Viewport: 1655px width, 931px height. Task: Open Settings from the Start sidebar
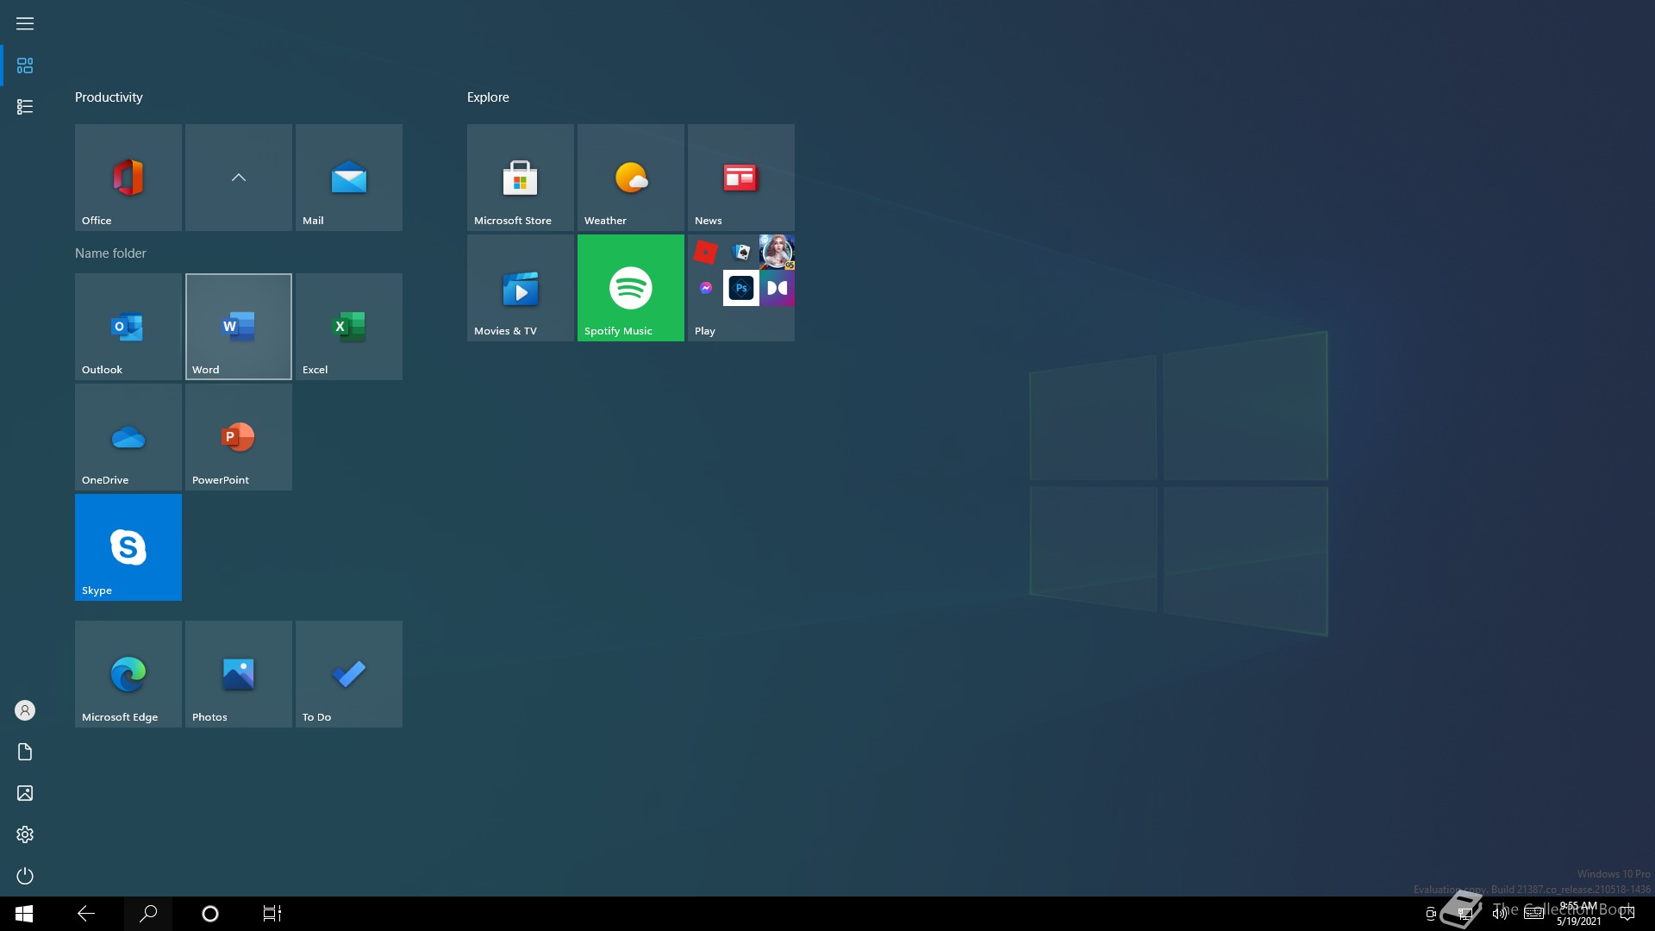[25, 834]
